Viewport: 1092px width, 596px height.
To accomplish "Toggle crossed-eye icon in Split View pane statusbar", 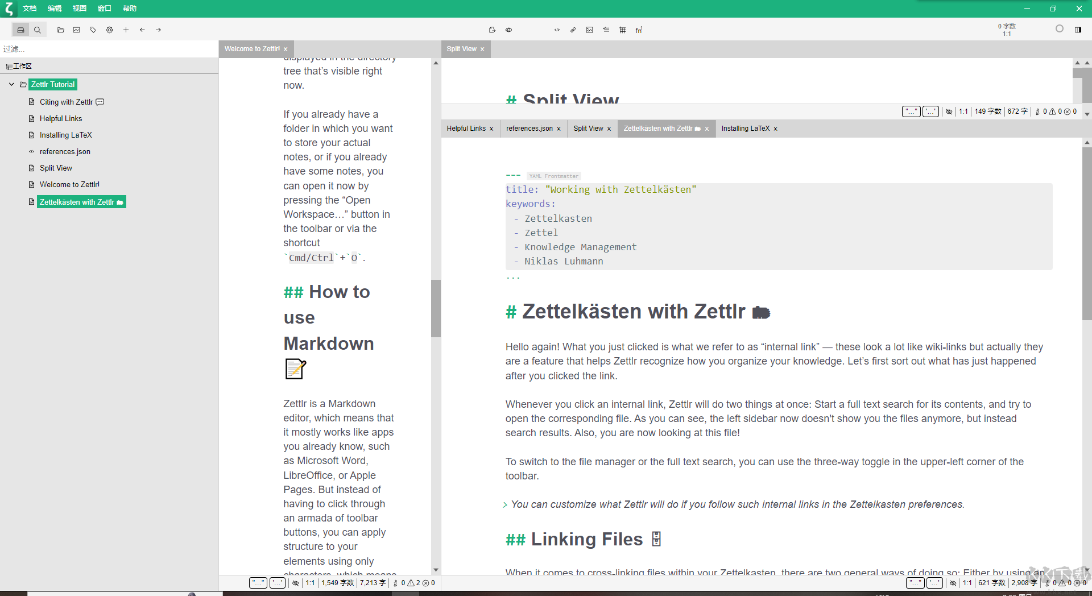I will [949, 111].
